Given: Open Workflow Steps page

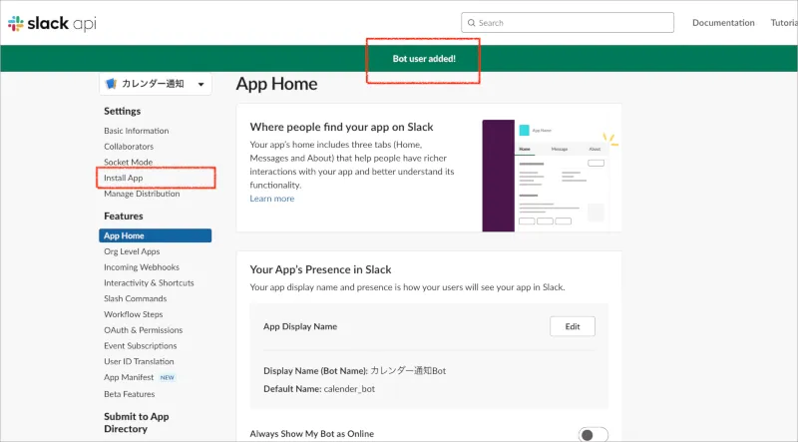Looking at the screenshot, I should pos(134,314).
